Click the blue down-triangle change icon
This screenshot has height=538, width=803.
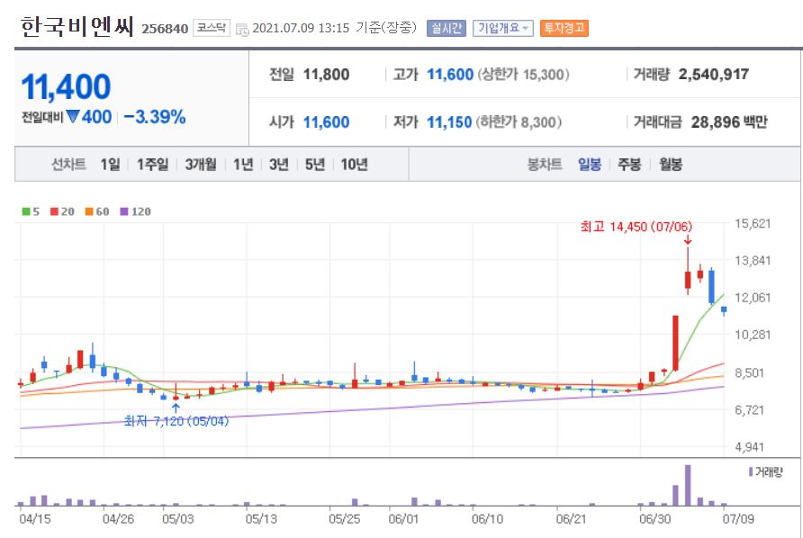[73, 117]
